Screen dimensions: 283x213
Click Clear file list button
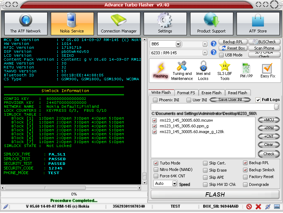tap(269, 145)
